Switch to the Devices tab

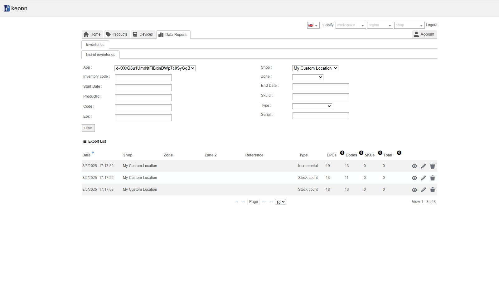pos(143,34)
